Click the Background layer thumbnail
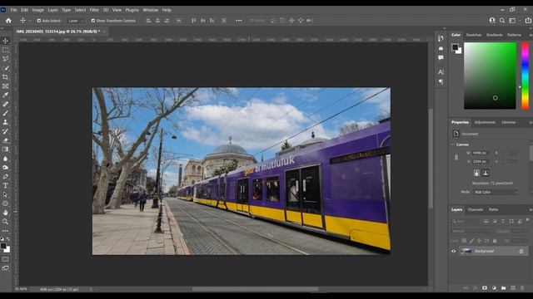The height and width of the screenshot is (299, 533). click(x=466, y=251)
